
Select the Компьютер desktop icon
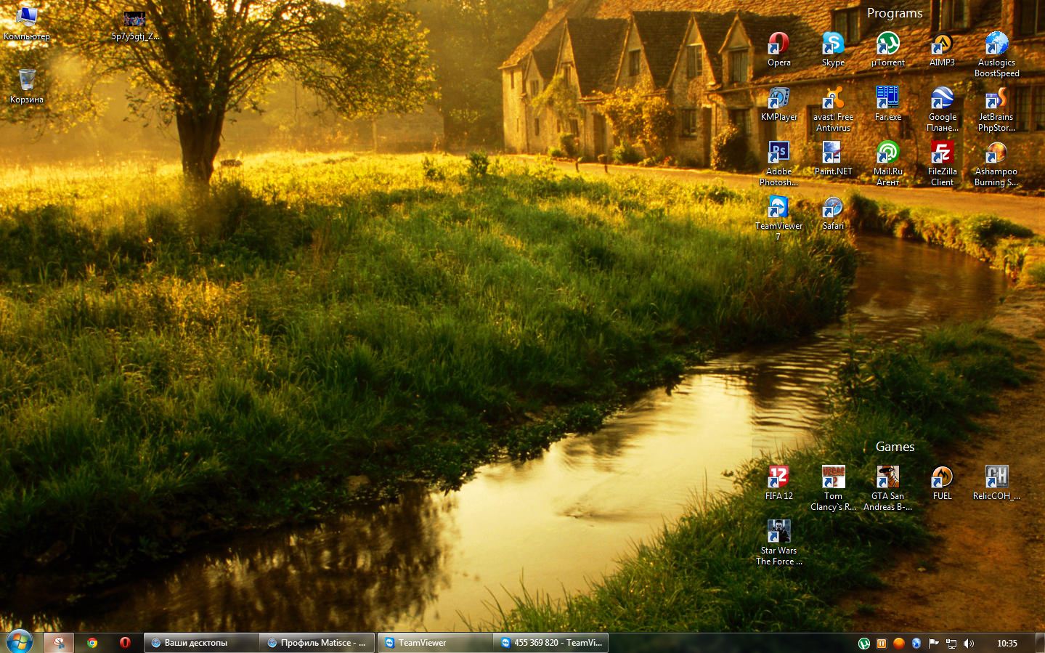click(27, 19)
